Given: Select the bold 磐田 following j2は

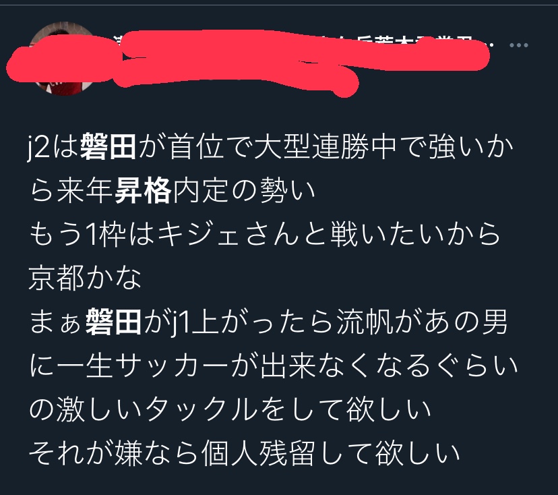Looking at the screenshot, I should tap(108, 147).
